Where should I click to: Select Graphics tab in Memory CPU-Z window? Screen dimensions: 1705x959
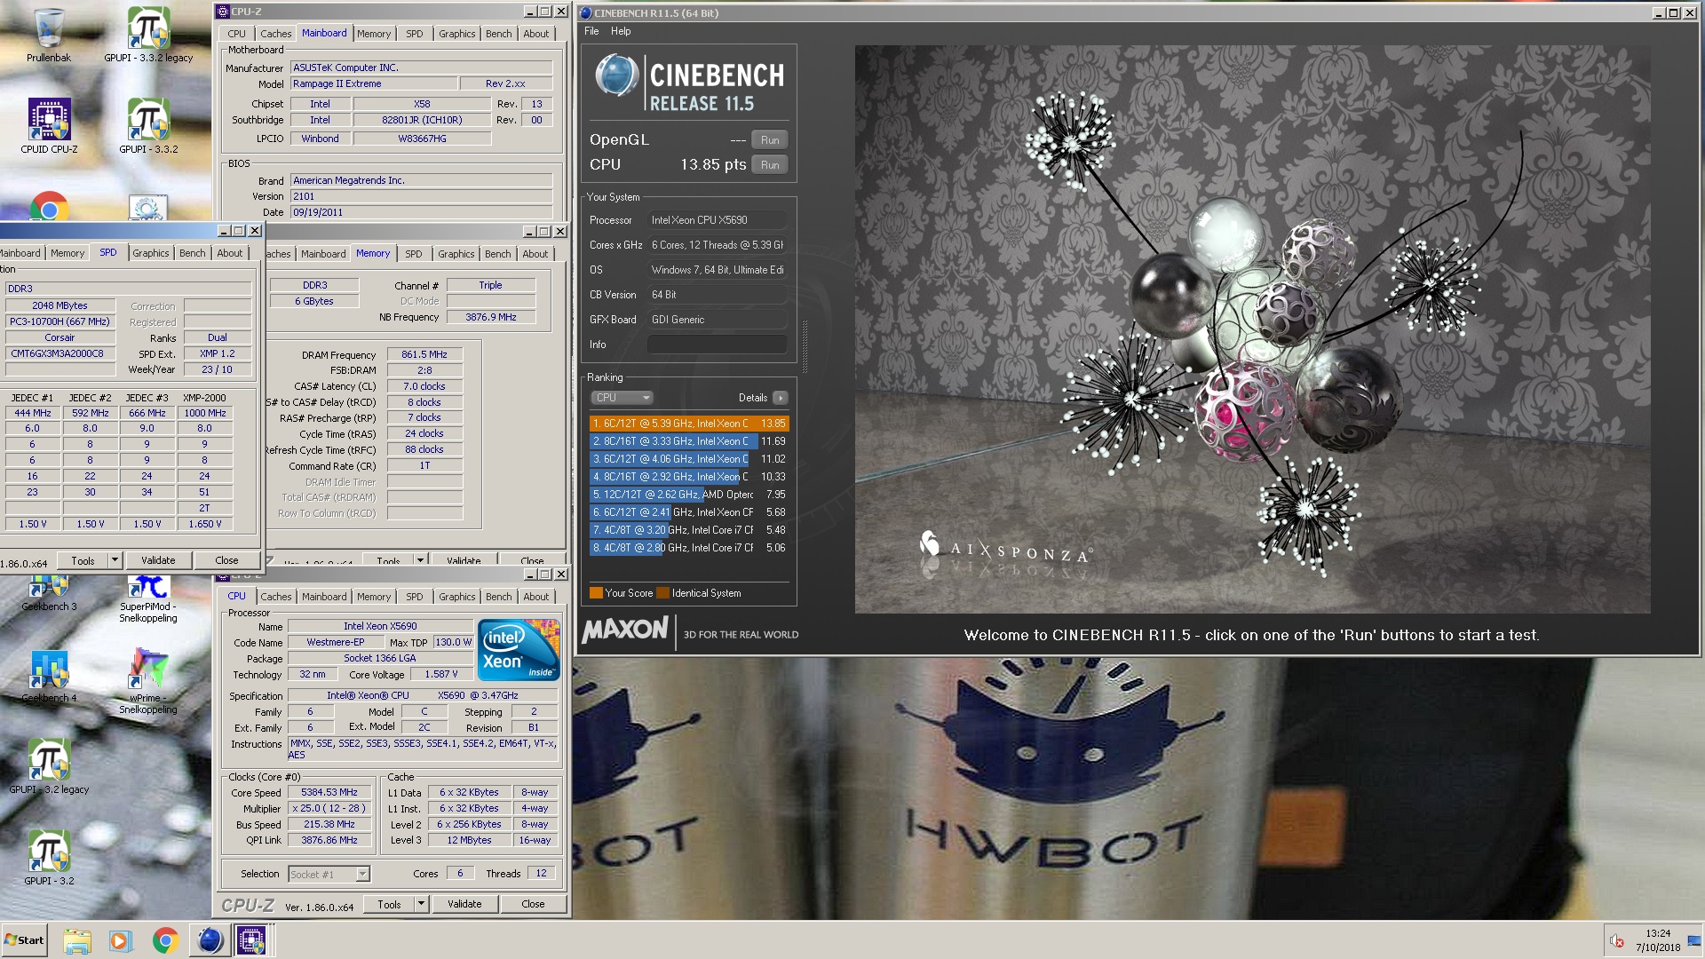point(456,254)
